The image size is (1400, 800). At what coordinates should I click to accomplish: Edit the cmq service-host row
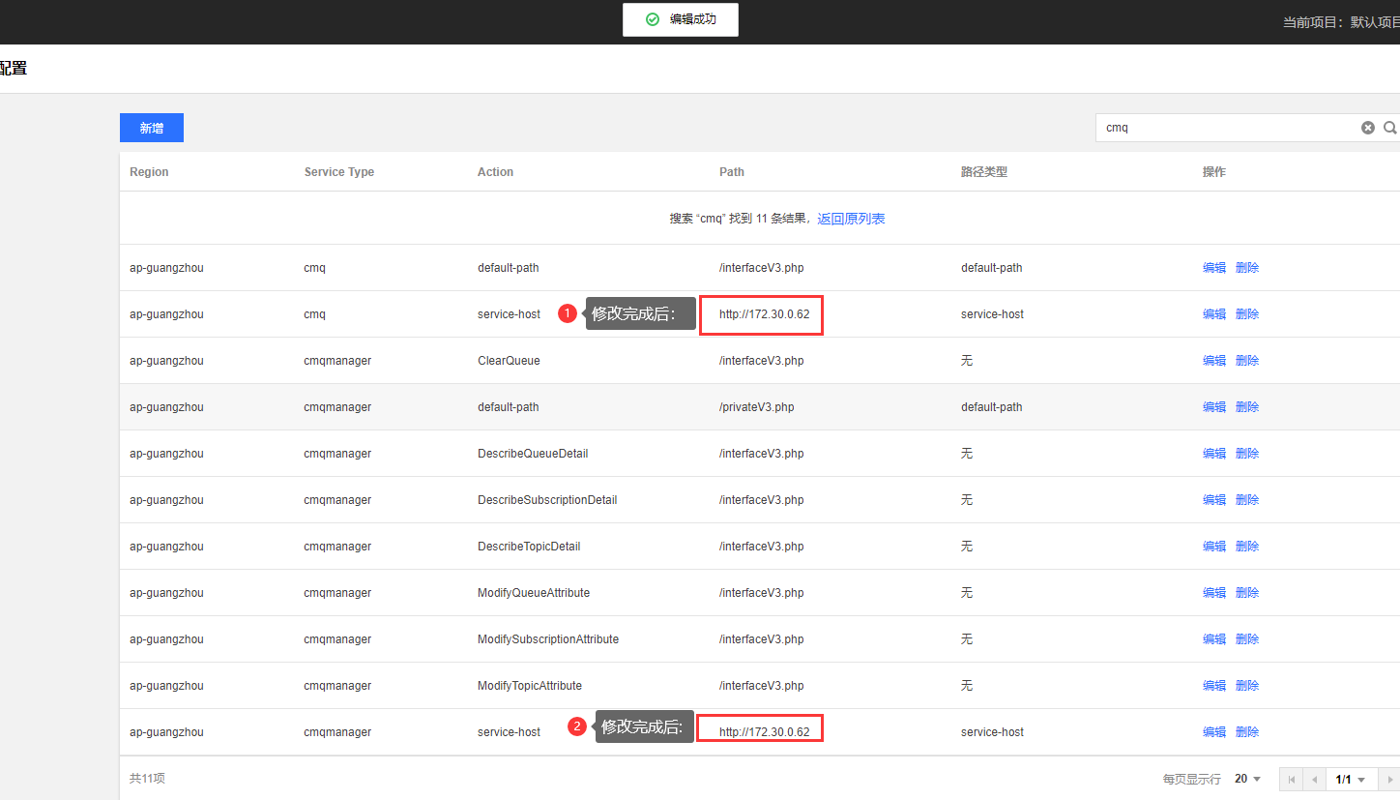tap(1214, 314)
